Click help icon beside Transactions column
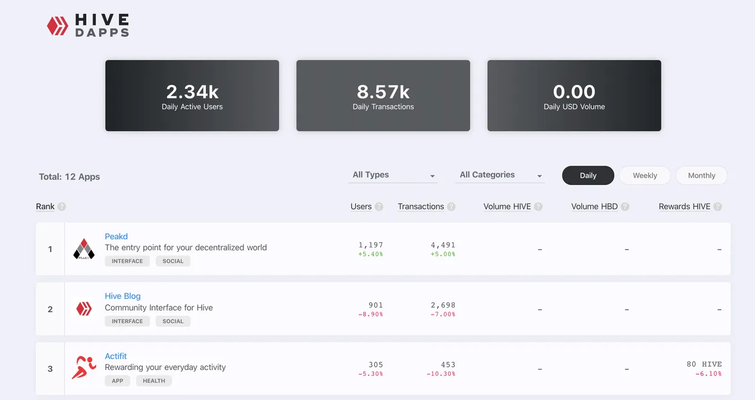Screen dimensions: 755x400 click(x=451, y=207)
